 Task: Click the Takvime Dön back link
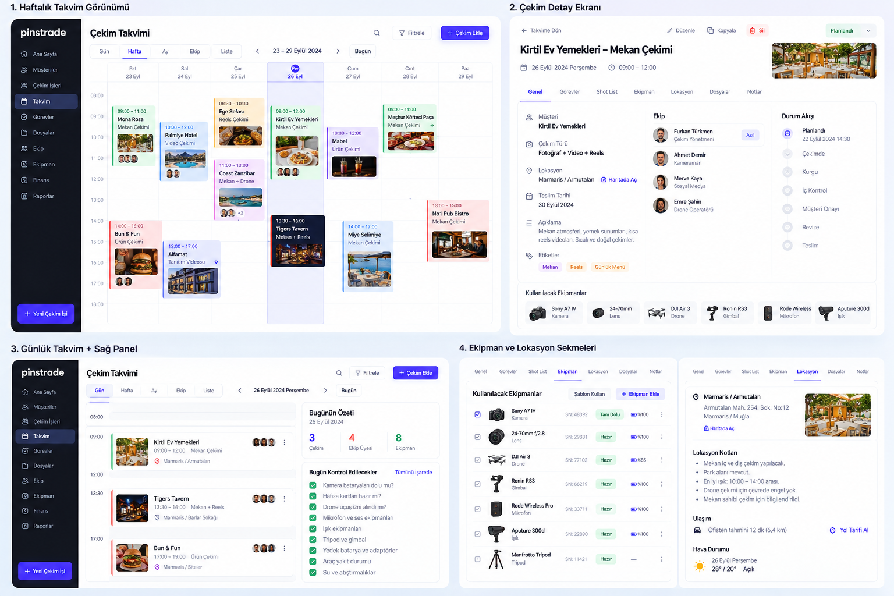pyautogui.click(x=541, y=30)
